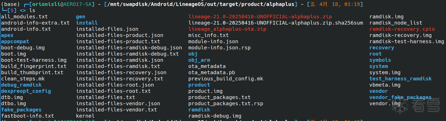Click the dexpreopt_config directory name
446x121 pixels.
[26, 91]
